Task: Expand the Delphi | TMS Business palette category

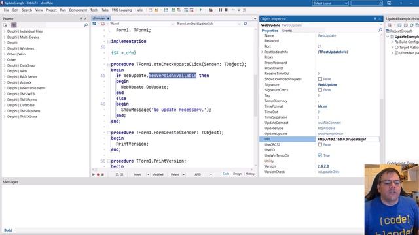Action: (5, 111)
